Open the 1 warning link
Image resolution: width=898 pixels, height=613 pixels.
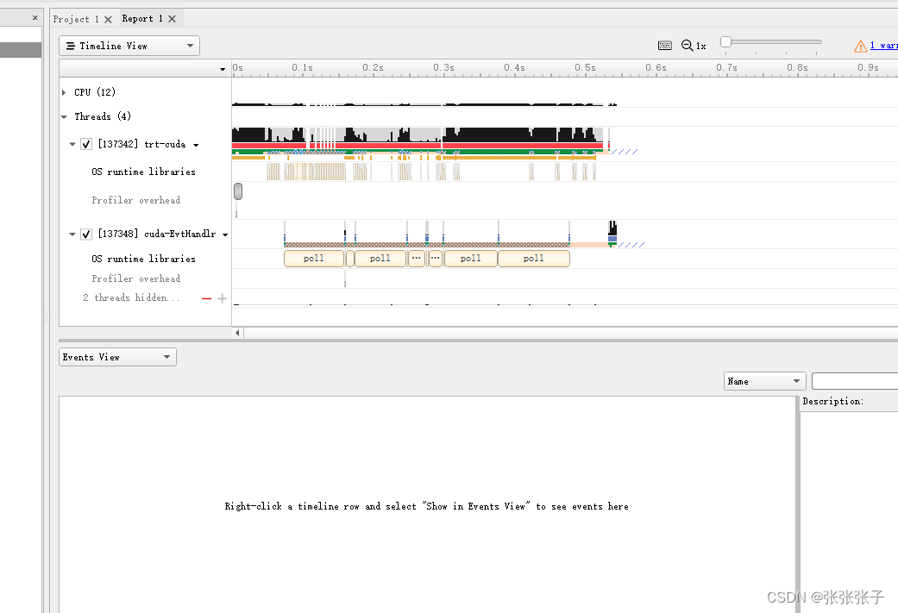click(879, 45)
